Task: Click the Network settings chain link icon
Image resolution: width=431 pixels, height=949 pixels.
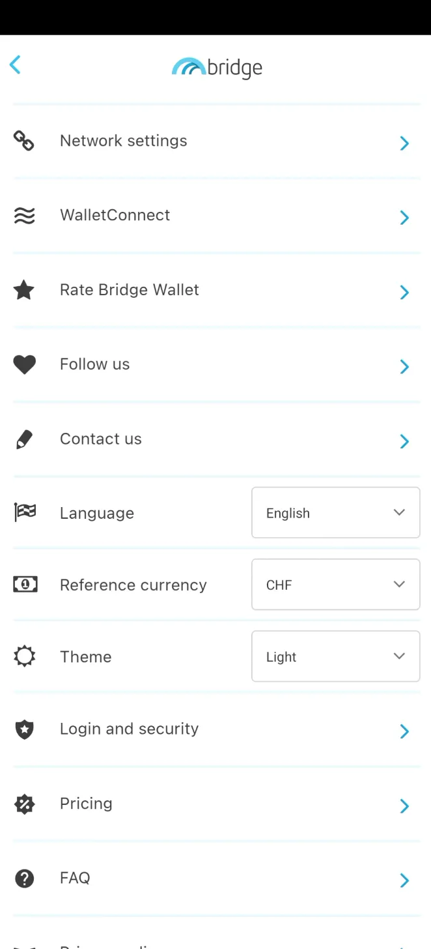Action: tap(24, 141)
